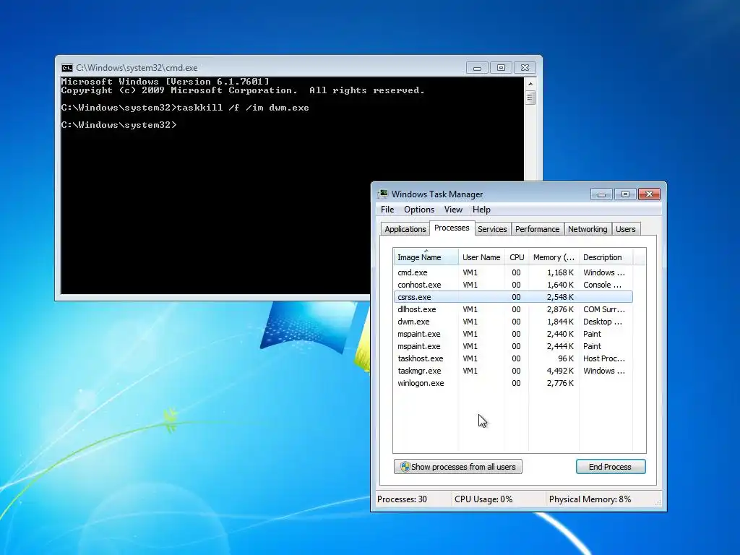Select the cmd.exe process row
740x555 pixels.
pos(513,272)
